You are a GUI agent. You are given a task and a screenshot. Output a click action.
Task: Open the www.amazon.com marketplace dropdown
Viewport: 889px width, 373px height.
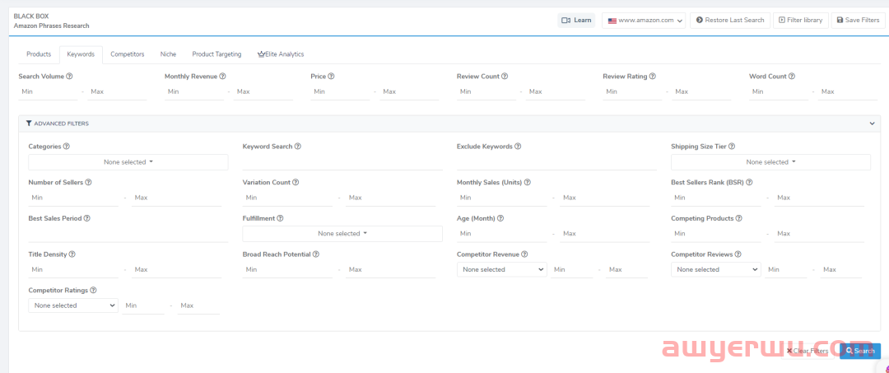pos(644,21)
